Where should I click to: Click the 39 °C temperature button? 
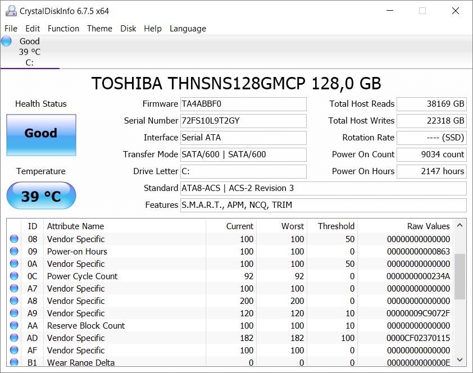(x=42, y=195)
